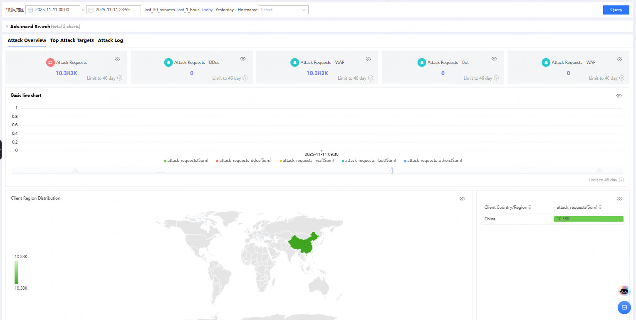This screenshot has height=320, width=636.
Task: Open the Attack Log tab
Action: pyautogui.click(x=110, y=41)
